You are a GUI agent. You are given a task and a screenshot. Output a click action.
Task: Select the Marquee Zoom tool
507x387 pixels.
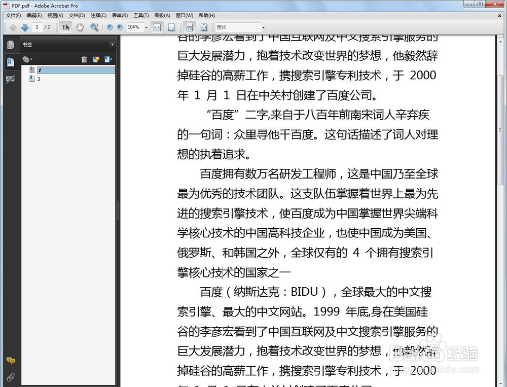tap(94, 27)
